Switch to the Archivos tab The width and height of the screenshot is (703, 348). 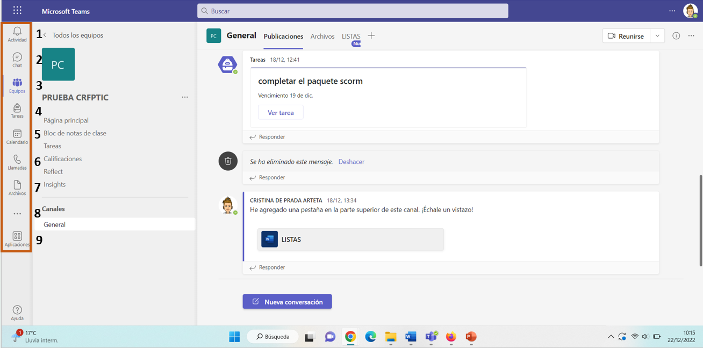click(x=322, y=37)
